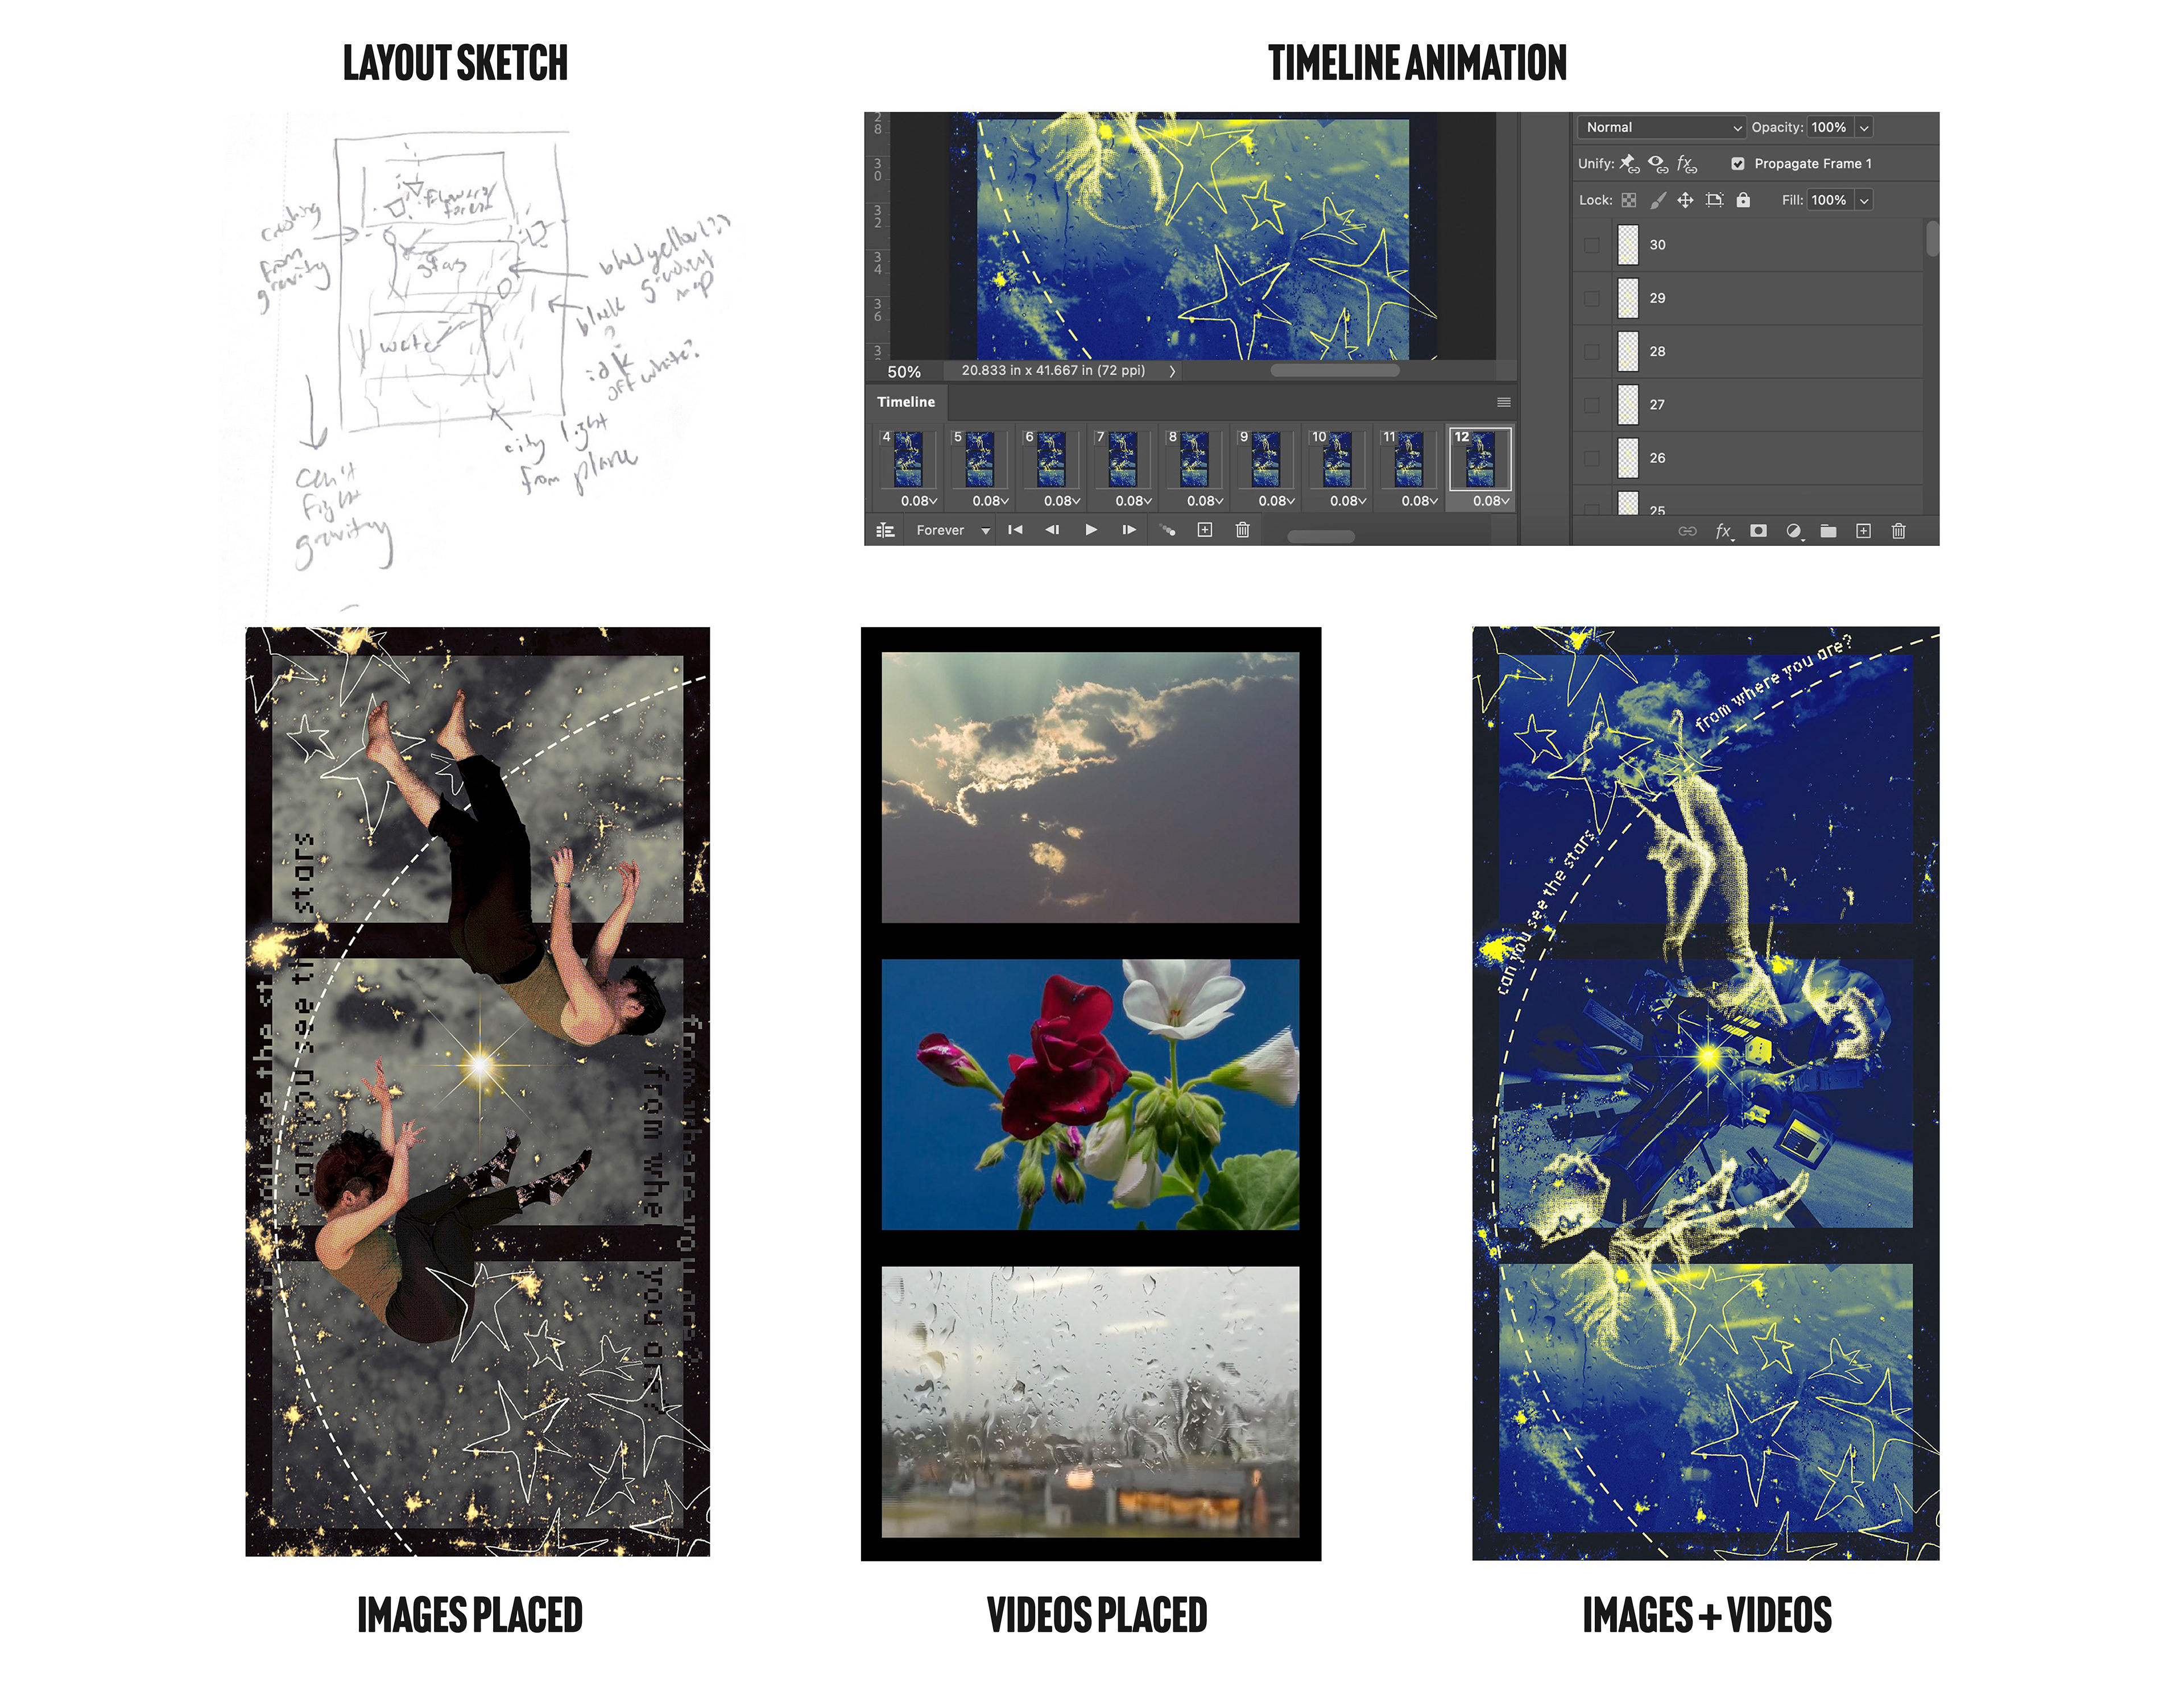
Task: Click the timeline horizontal scrollbar thumb
Action: point(1320,537)
